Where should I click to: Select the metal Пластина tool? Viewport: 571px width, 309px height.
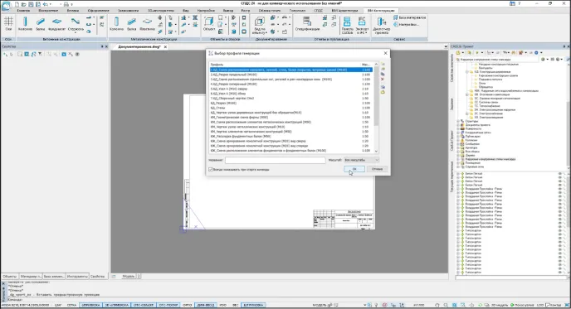[147, 24]
